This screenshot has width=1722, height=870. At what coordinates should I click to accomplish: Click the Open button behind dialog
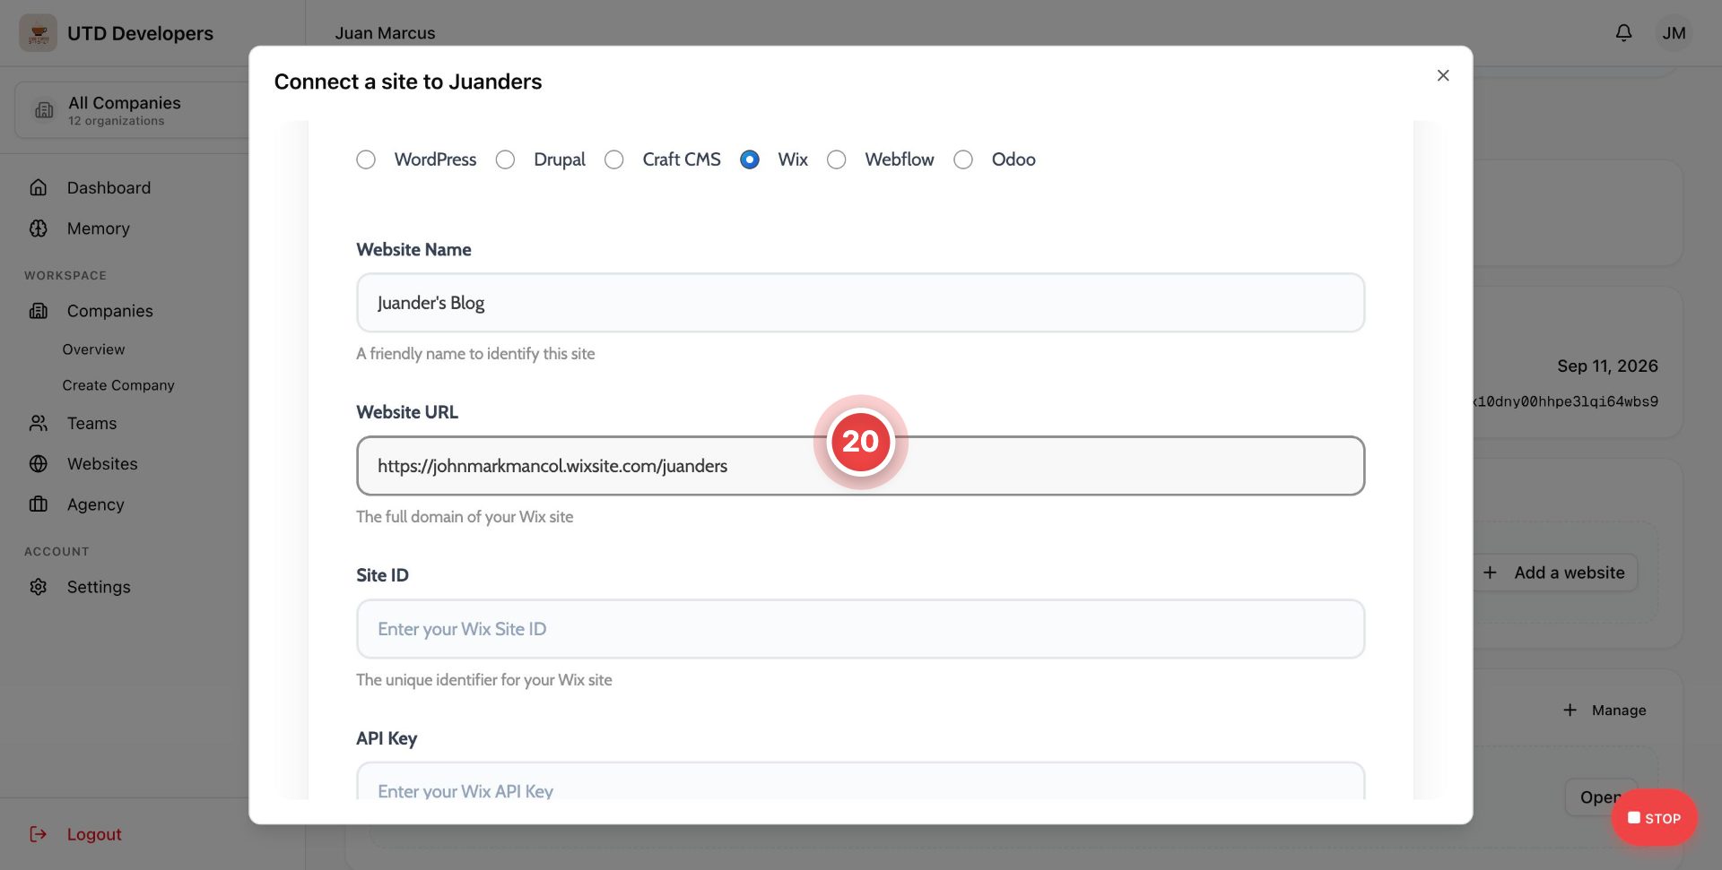[1601, 797]
